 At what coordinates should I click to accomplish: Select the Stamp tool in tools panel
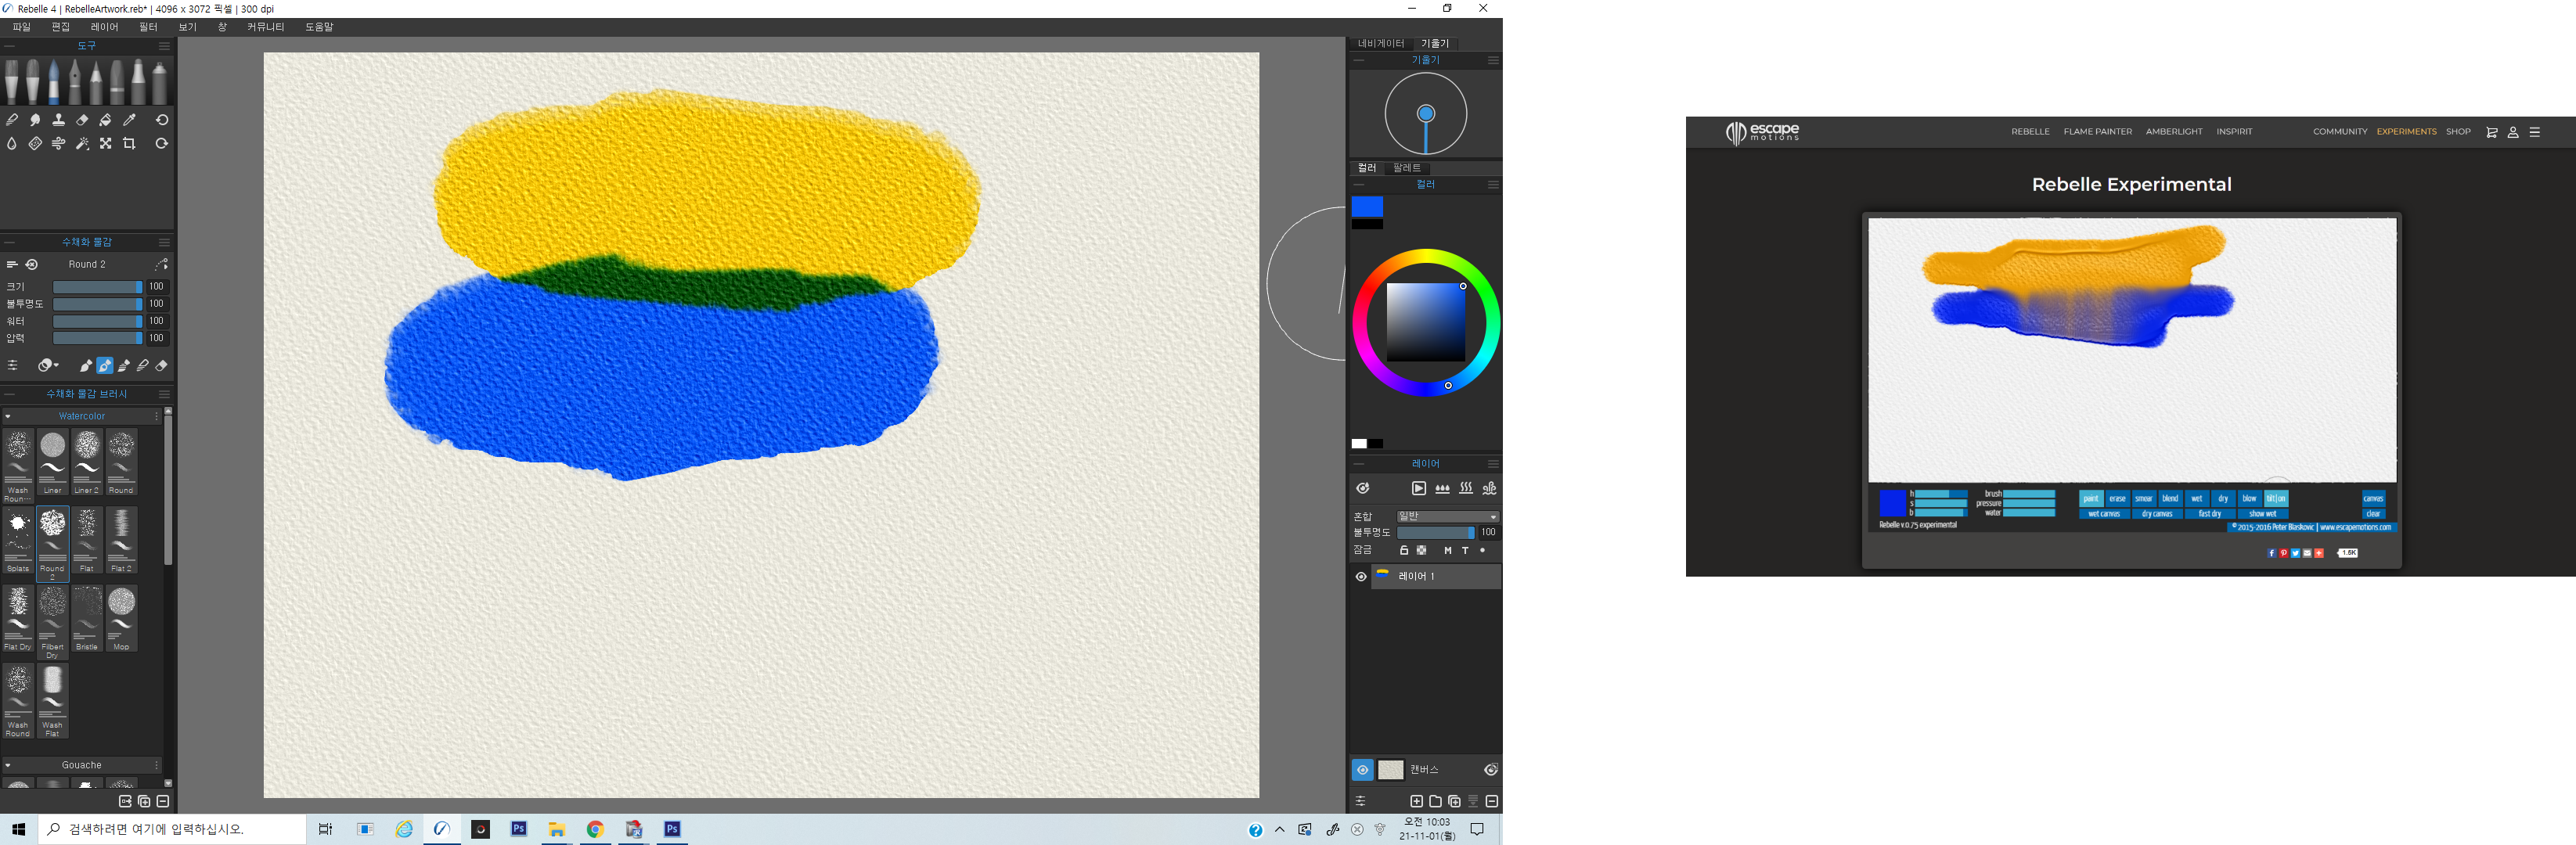point(58,120)
